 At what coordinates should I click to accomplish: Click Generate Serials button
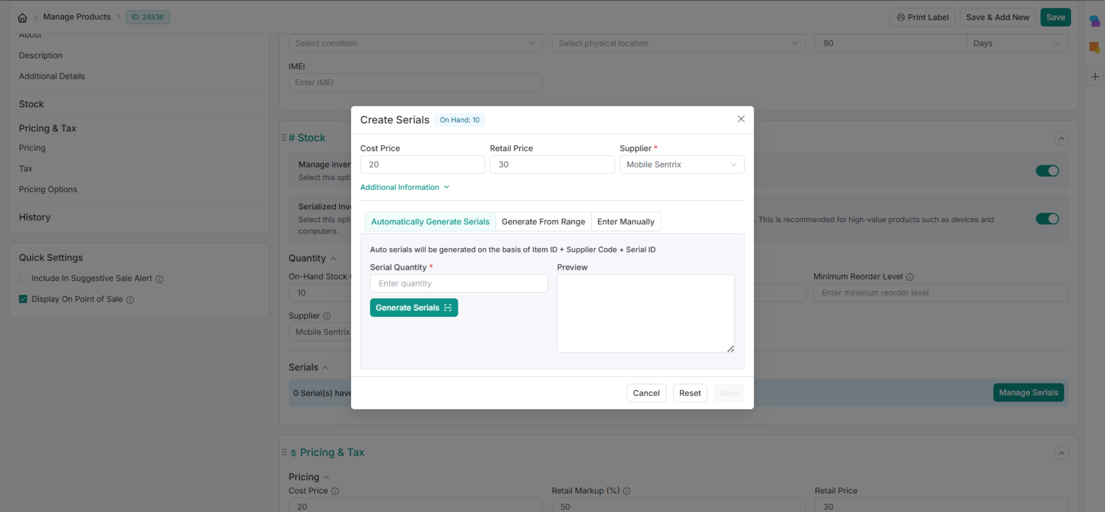coord(414,308)
